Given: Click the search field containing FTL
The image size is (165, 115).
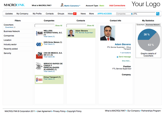Looking at the screenshot, I should tap(144, 14).
